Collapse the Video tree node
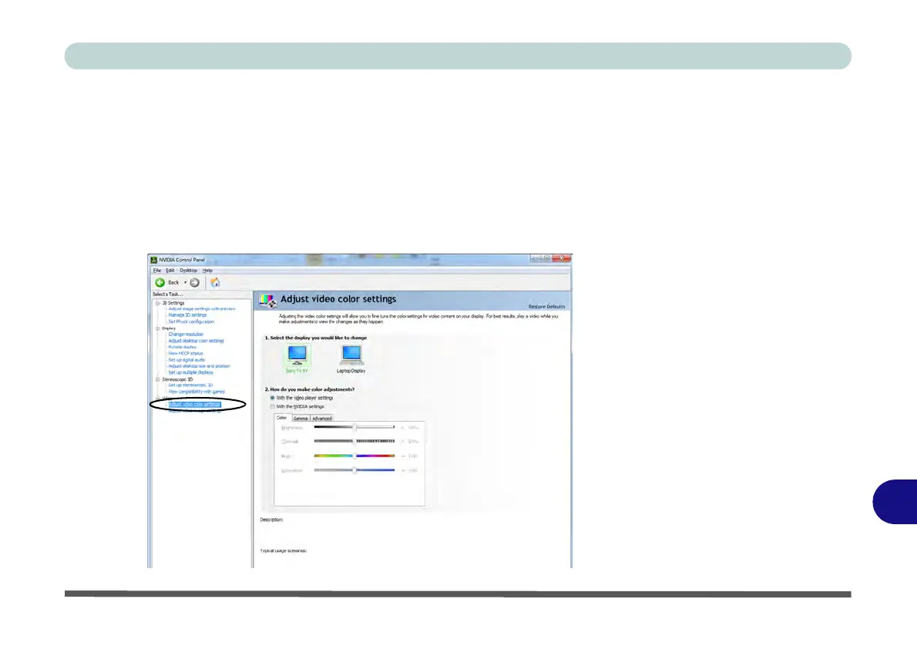 pyautogui.click(x=157, y=398)
